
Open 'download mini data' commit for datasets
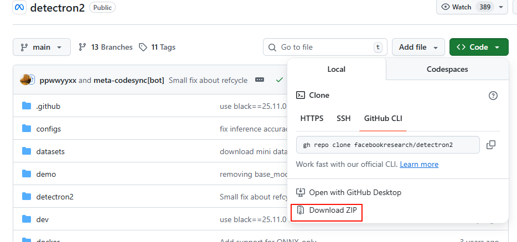click(x=253, y=151)
